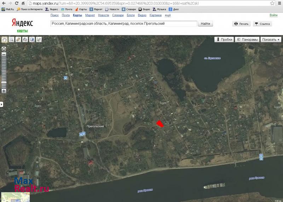Click the Войти login link
This screenshot has width=283, height=202.
pyautogui.click(x=273, y=15)
